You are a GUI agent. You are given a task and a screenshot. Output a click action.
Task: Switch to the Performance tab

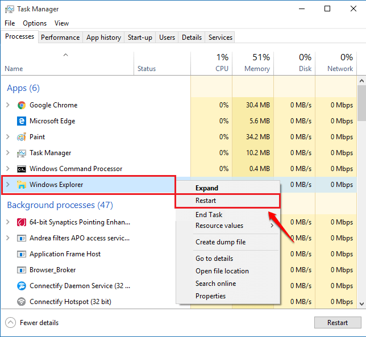click(x=60, y=38)
